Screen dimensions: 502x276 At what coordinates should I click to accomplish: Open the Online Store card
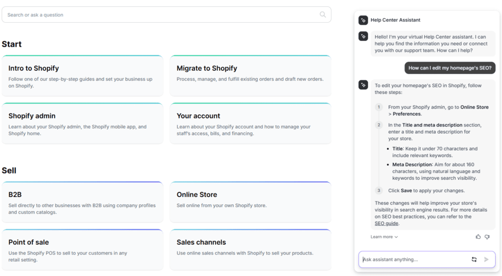pos(250,202)
